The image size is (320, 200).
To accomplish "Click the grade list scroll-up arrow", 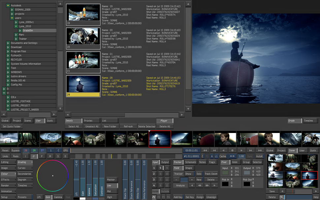I will tap(188, 4).
